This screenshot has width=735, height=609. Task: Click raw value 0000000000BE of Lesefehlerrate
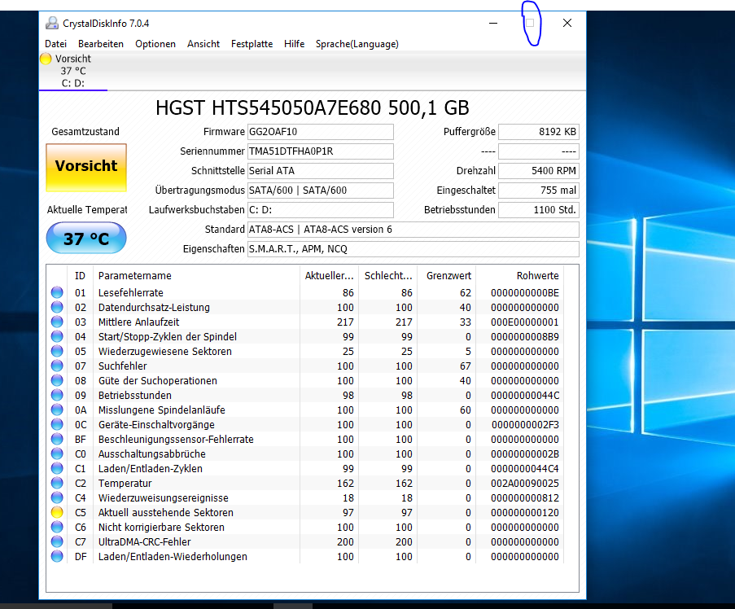(524, 292)
